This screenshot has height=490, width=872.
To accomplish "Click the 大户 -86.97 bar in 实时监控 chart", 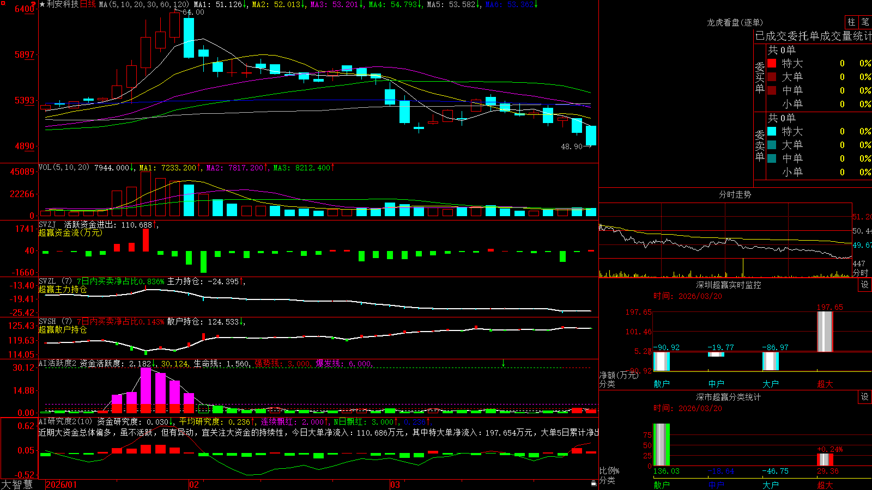I will click(771, 361).
